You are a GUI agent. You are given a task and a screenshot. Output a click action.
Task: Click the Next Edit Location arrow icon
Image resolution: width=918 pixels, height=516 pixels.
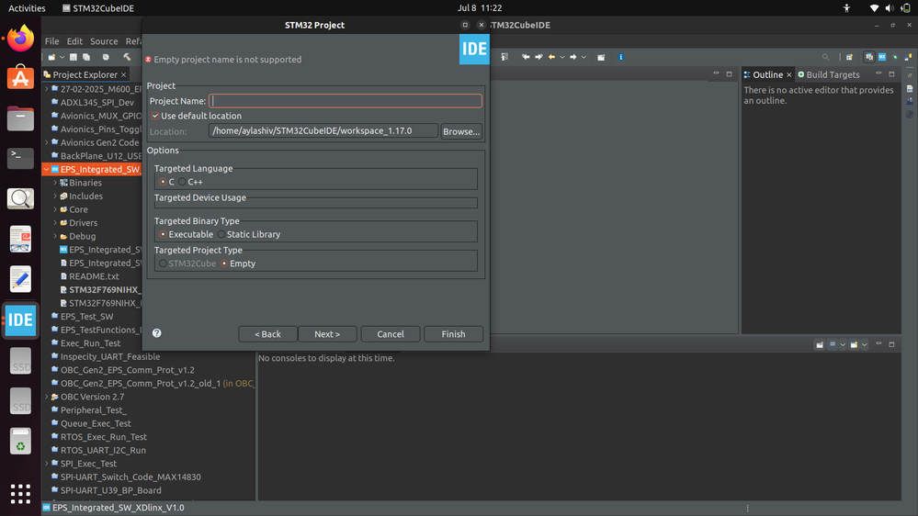tap(538, 57)
